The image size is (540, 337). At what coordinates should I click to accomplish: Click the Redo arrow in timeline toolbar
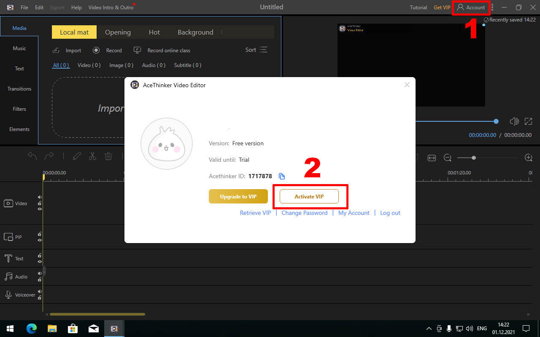pos(49,156)
